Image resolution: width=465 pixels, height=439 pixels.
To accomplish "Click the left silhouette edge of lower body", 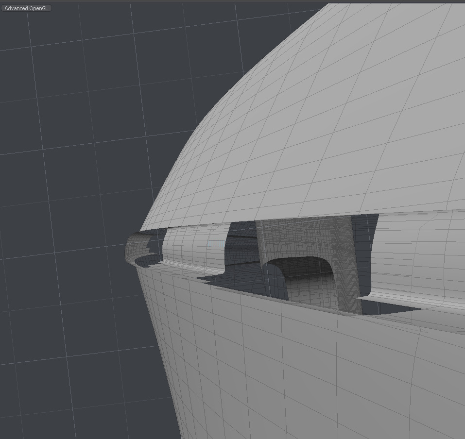I will [x=155, y=340].
